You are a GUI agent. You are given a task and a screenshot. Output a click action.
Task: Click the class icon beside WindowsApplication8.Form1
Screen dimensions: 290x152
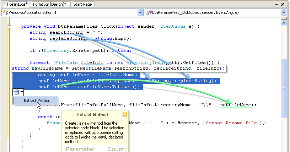[x=5, y=12]
